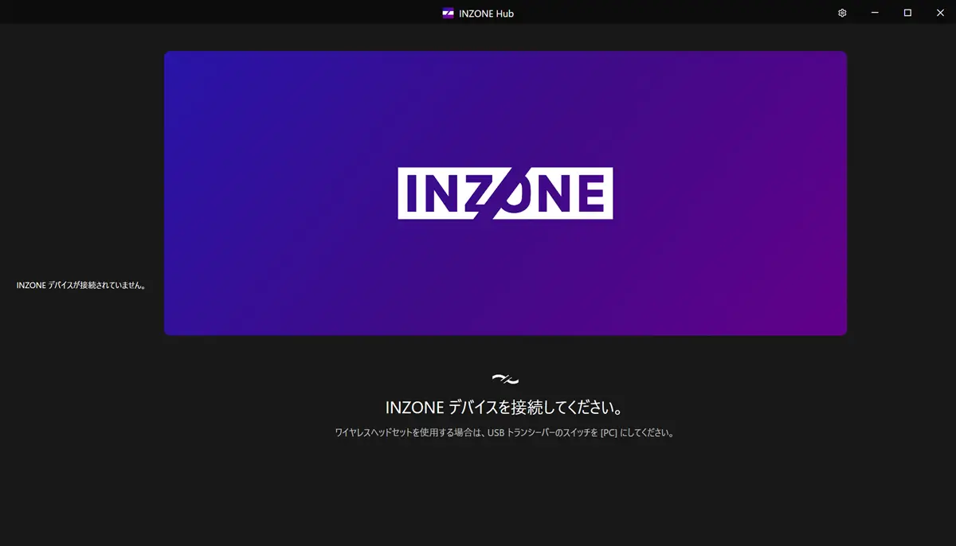This screenshot has height=546, width=956.
Task: Click the [PC] text in the instruction line
Action: point(609,434)
